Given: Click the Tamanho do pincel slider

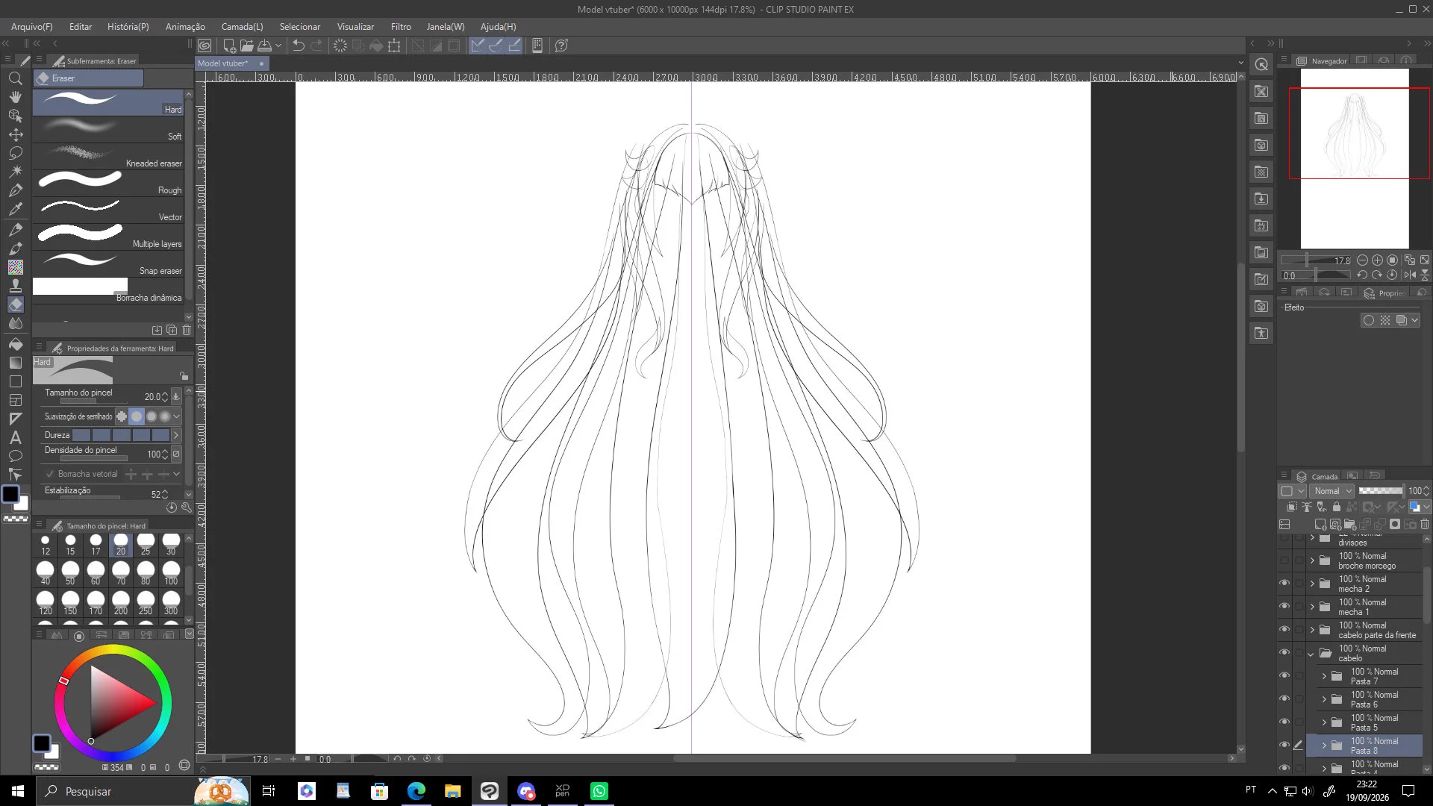Looking at the screenshot, I should click(x=93, y=401).
